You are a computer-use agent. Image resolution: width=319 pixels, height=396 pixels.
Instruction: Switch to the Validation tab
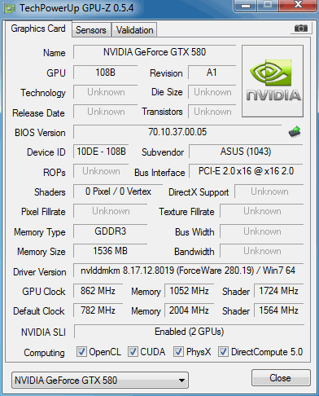[x=135, y=30]
